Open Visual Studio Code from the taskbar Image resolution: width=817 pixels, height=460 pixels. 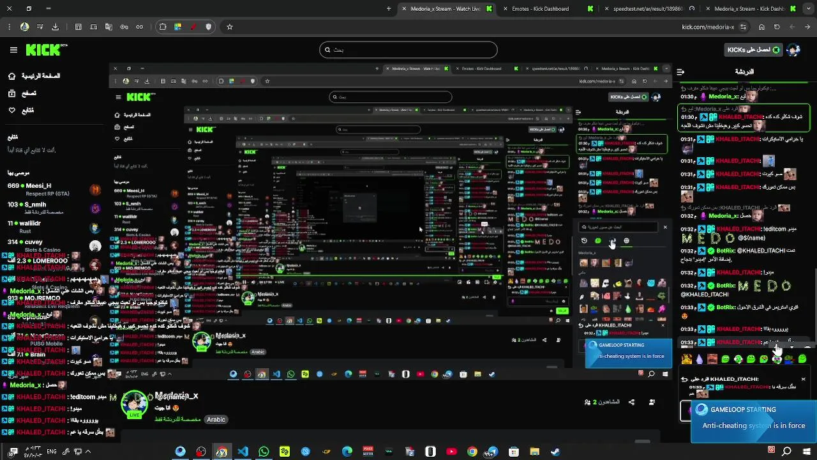[243, 452]
